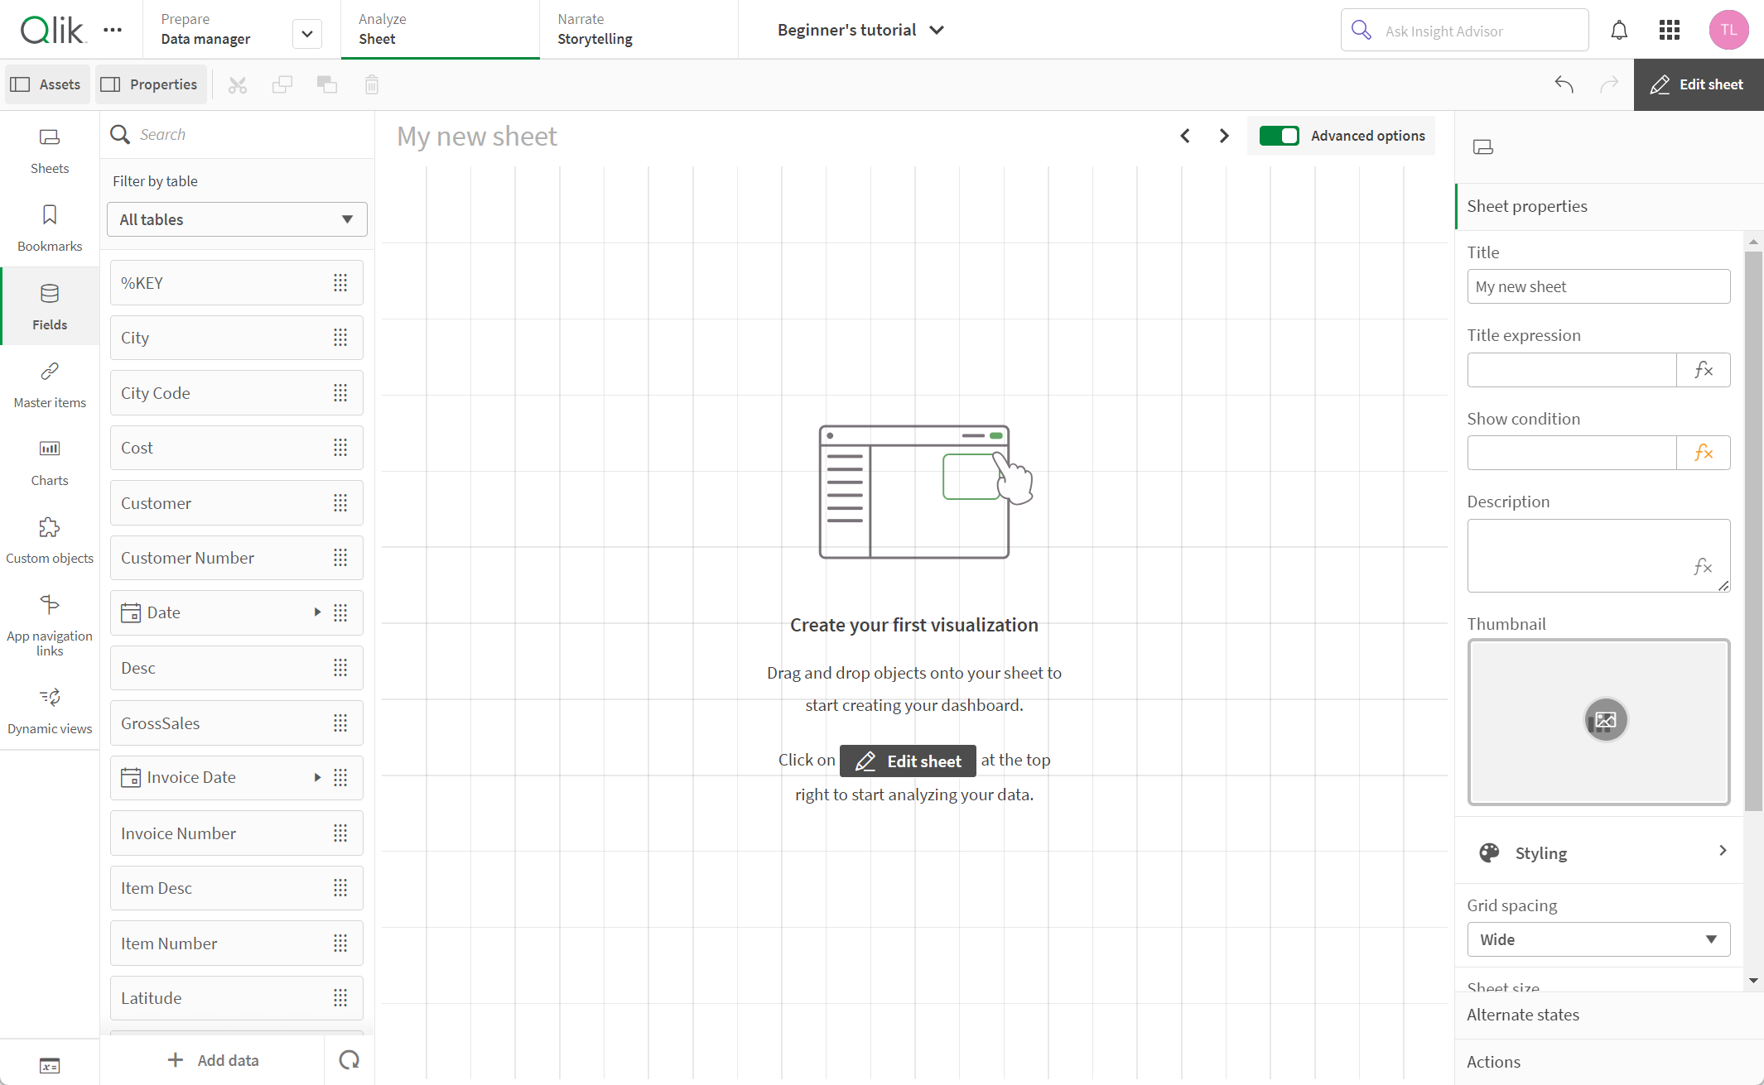Click the Title input field
1764x1085 pixels.
(1598, 286)
